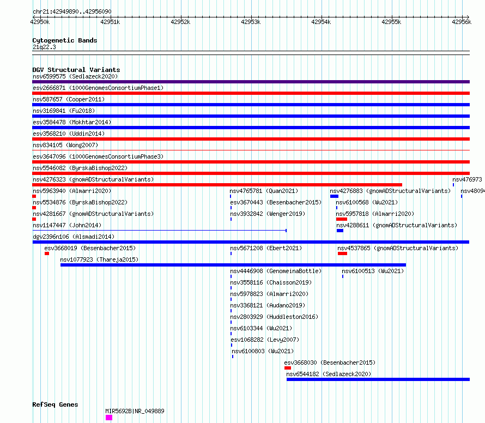Screen dimensions: 485x423
Task: Select the blue dgv2396n106 variant bar
Action: tap(251, 242)
